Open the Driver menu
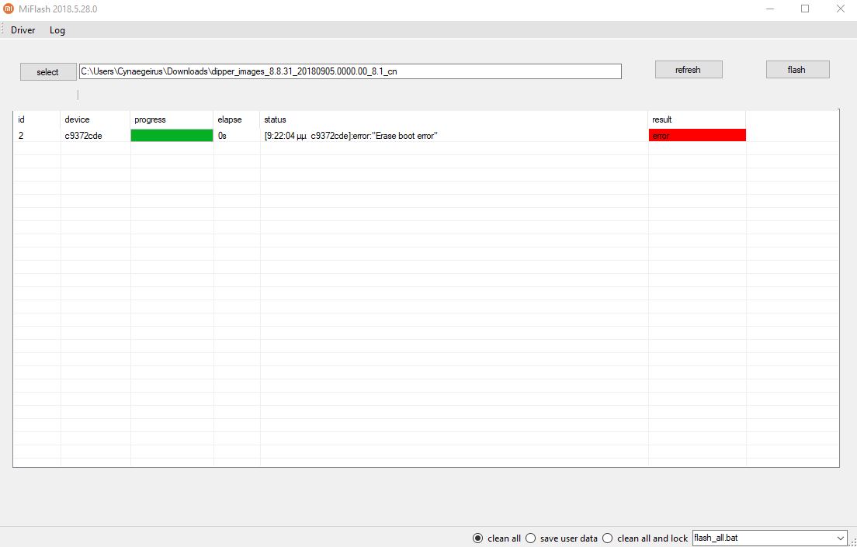Image resolution: width=857 pixels, height=547 pixels. [23, 30]
